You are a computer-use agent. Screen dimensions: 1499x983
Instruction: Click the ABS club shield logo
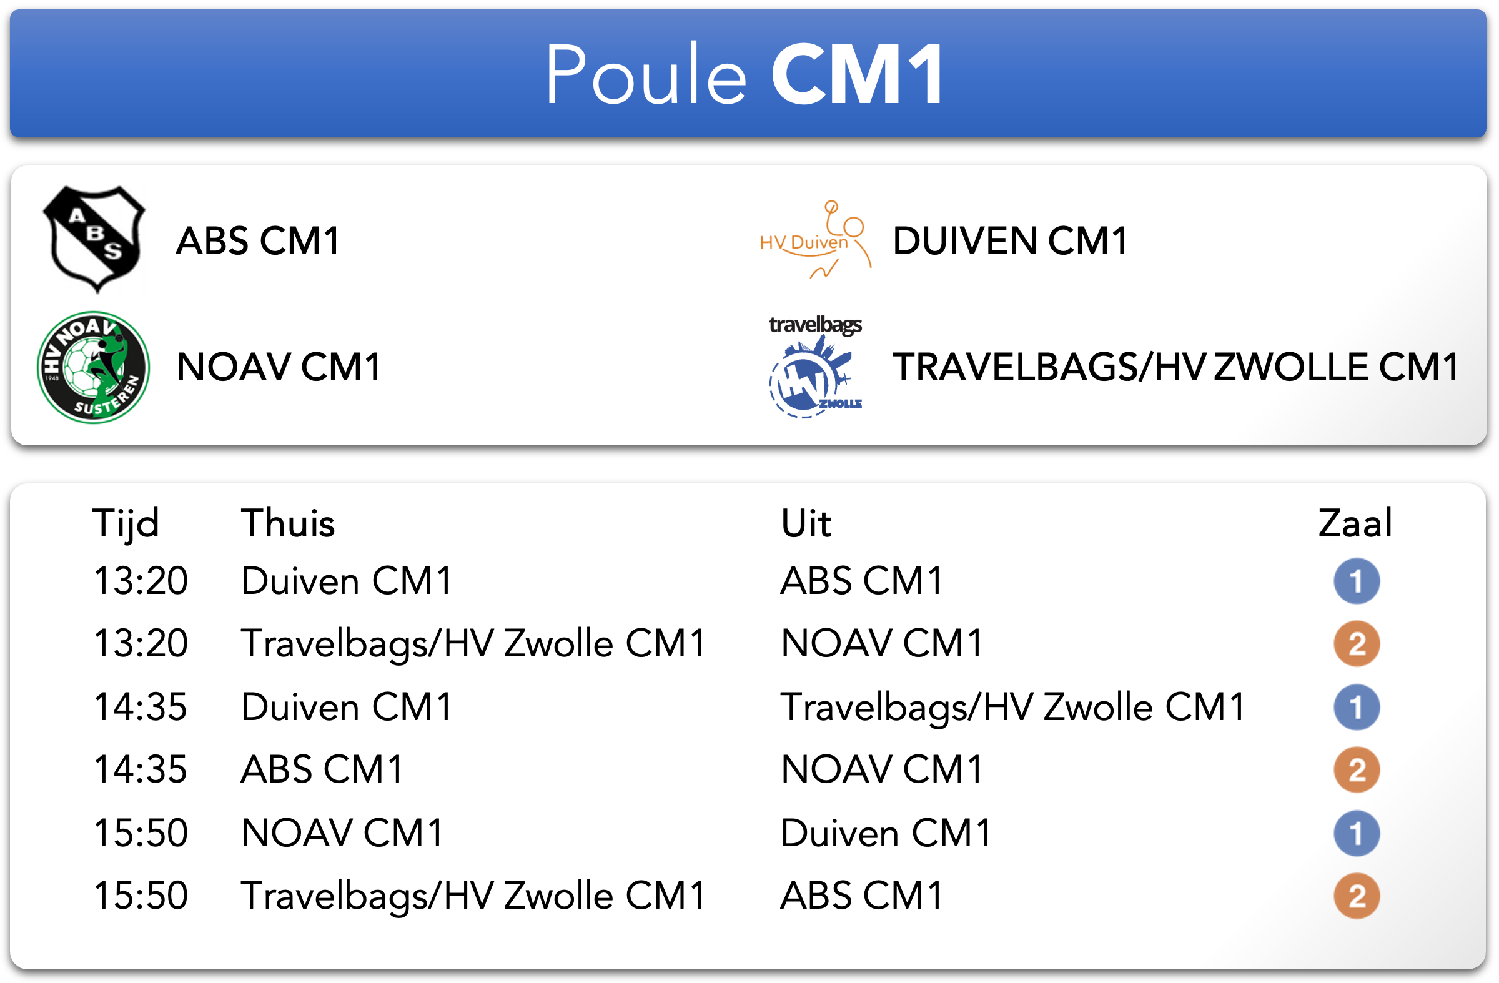coord(94,240)
